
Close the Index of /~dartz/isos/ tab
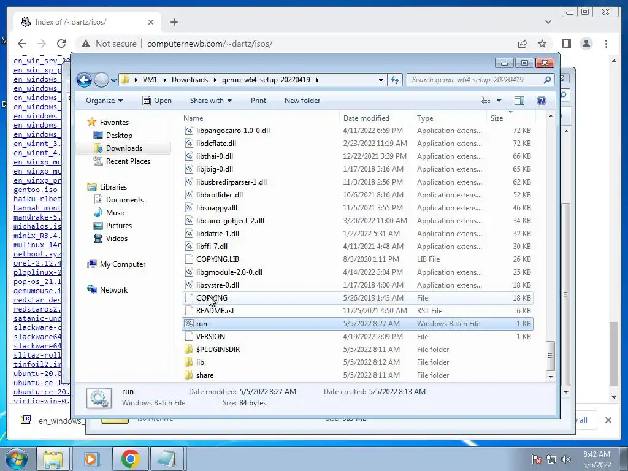151,22
